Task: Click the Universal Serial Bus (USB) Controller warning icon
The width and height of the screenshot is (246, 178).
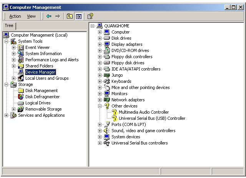Action: (115, 118)
